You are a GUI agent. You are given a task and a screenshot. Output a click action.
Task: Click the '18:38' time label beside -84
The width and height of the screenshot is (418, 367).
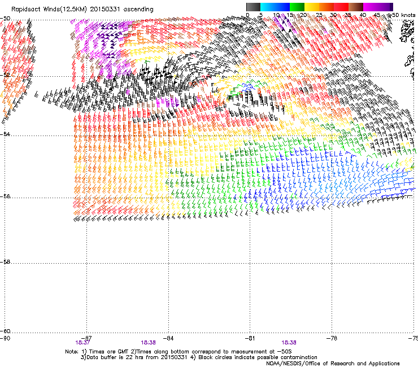point(148,343)
